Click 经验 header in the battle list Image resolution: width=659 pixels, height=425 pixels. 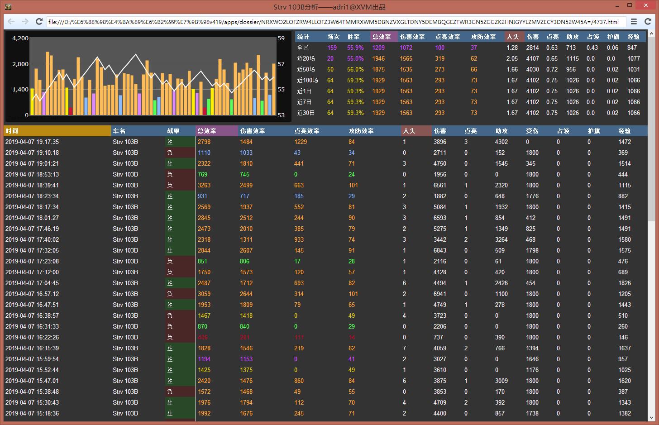pos(632,131)
